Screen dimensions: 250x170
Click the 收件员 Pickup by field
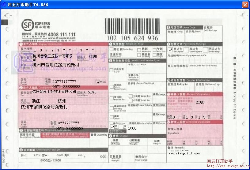[181, 87]
